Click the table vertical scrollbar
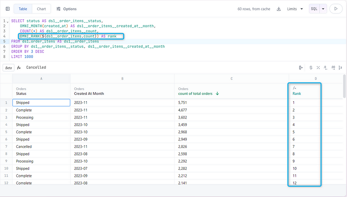347x197 pixels. [344, 86]
